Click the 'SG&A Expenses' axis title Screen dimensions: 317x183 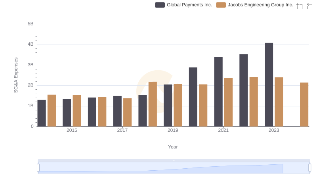pyautogui.click(x=16, y=75)
